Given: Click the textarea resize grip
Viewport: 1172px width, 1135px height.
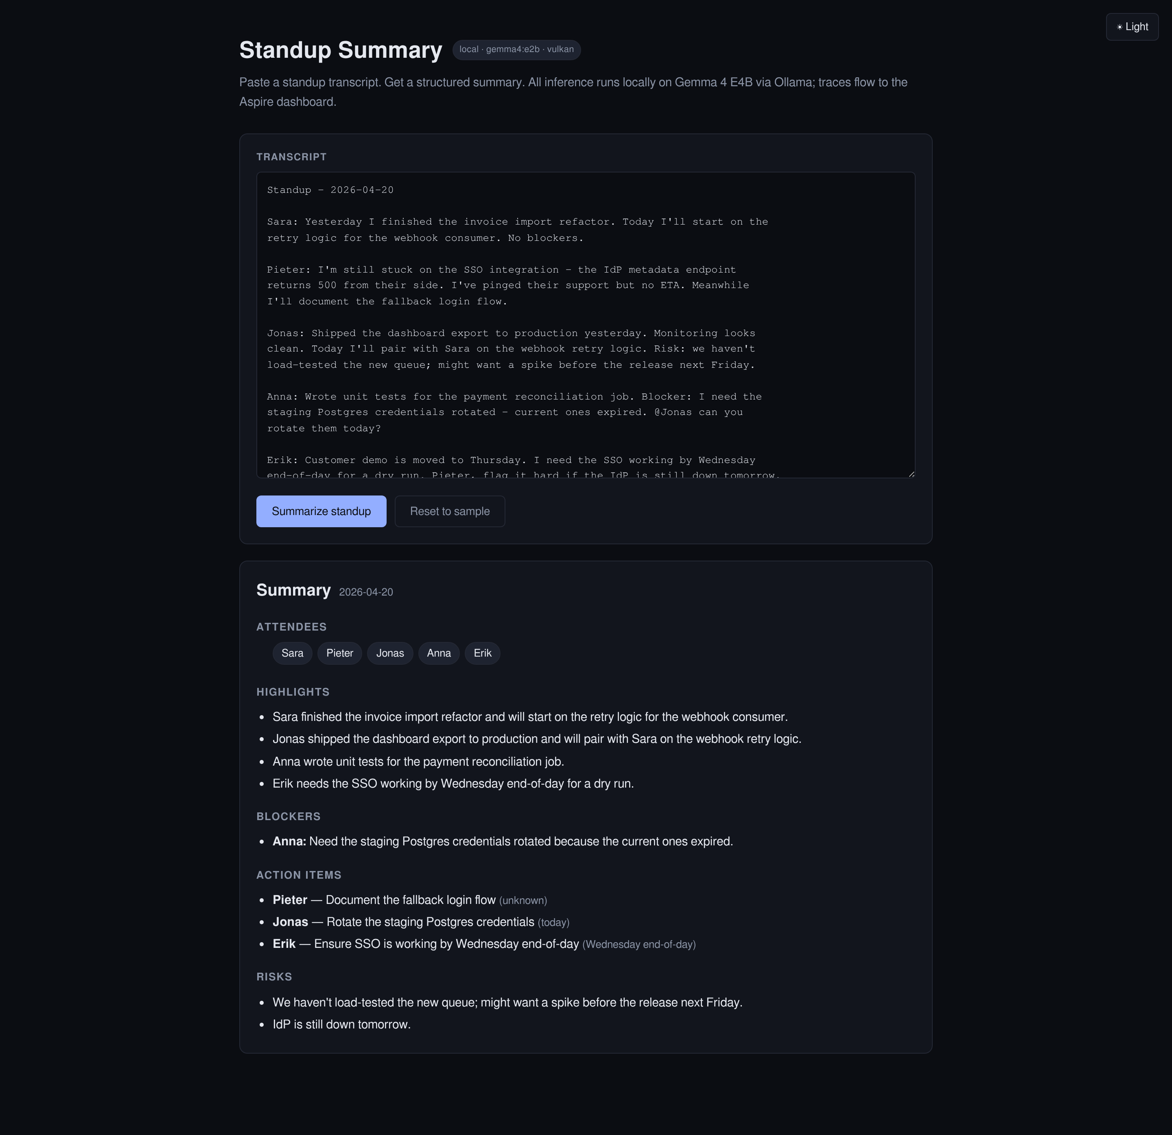Looking at the screenshot, I should tap(911, 472).
